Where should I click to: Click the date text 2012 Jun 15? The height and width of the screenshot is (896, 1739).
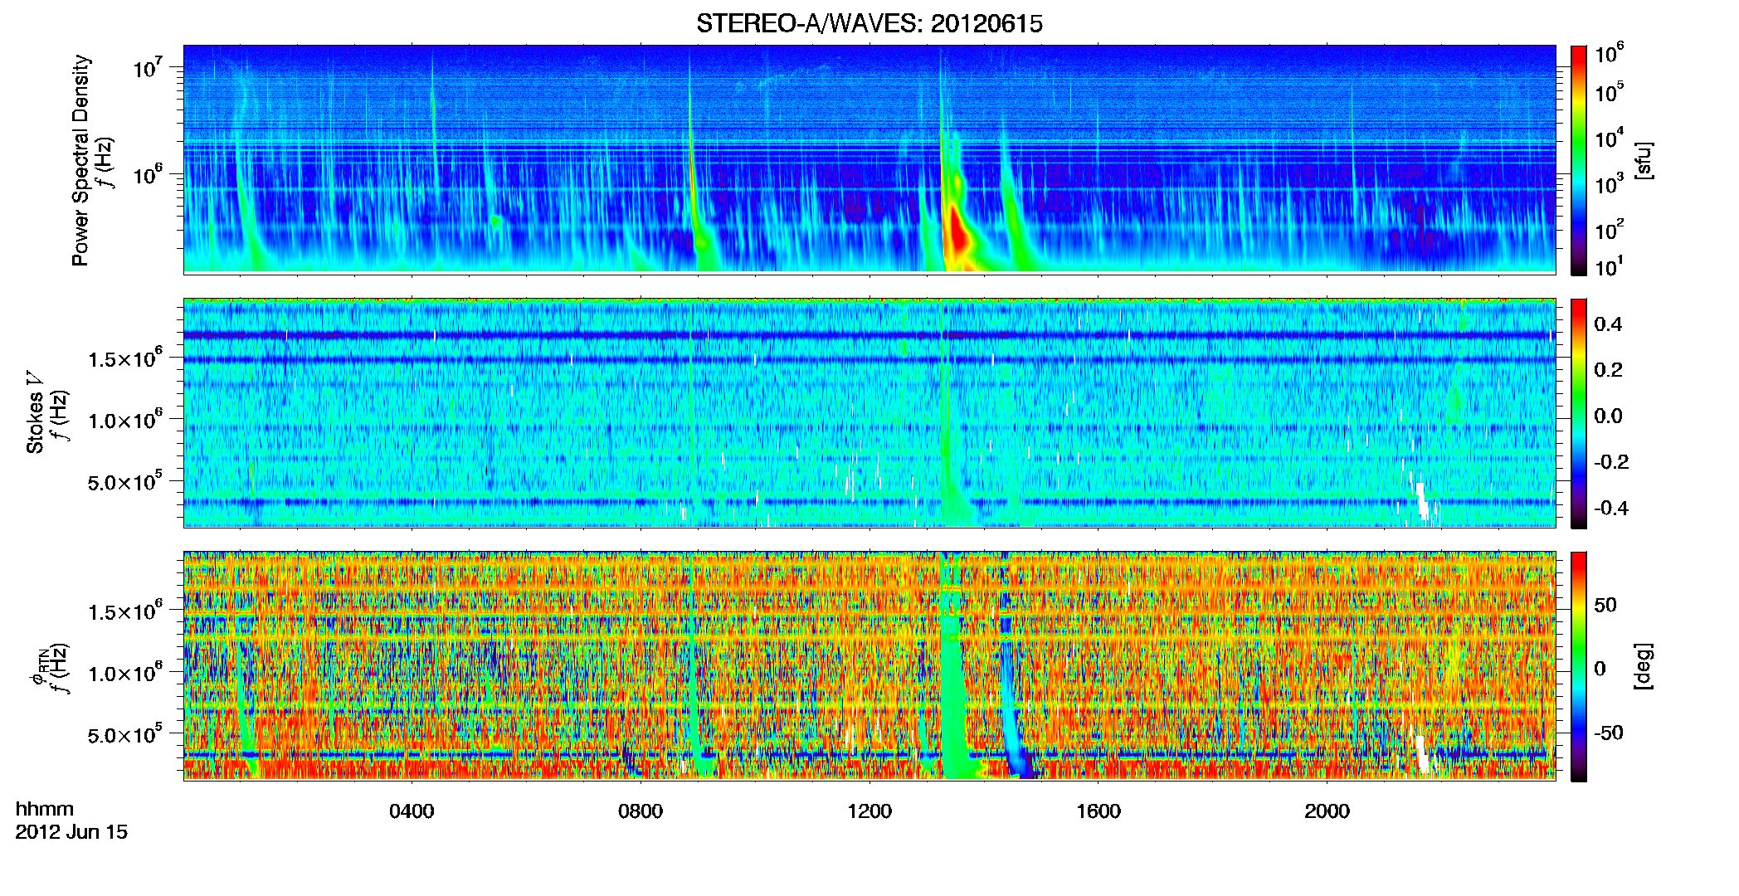coord(71,832)
